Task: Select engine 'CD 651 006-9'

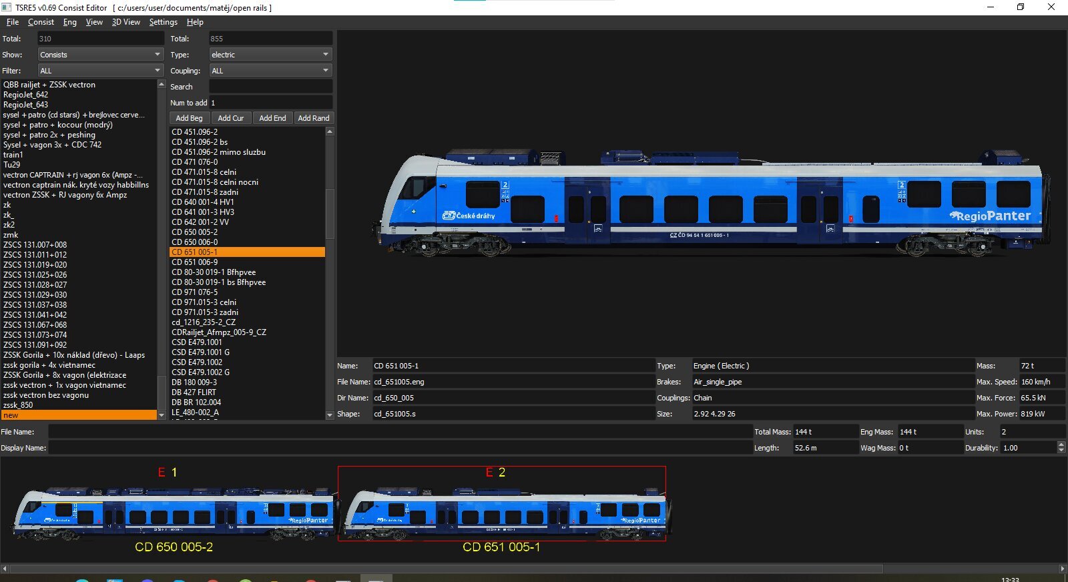Action: tap(248, 262)
